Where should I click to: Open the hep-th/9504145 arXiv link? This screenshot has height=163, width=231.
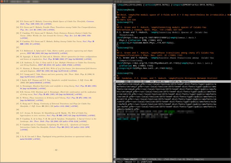point(66,94)
